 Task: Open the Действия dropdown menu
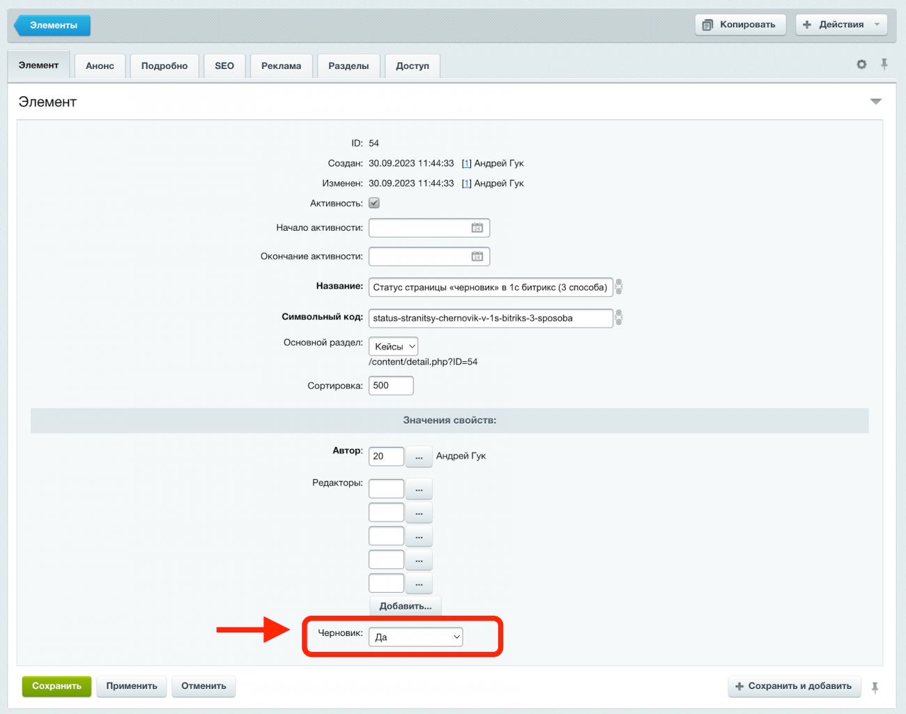click(x=841, y=24)
